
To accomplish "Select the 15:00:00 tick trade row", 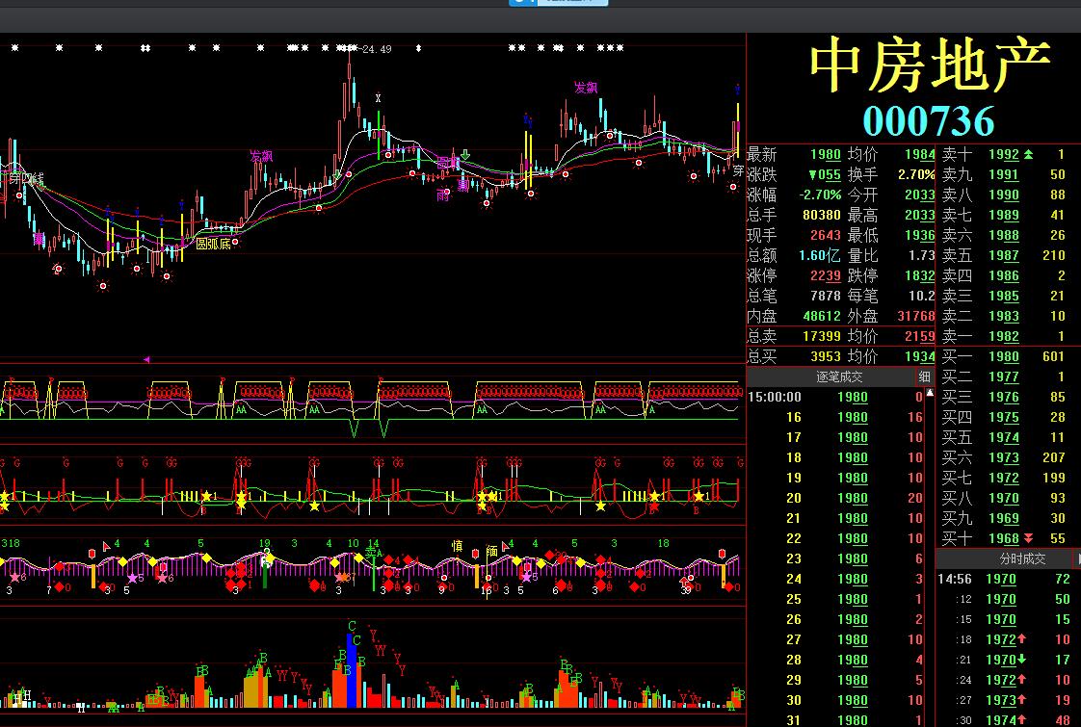I will [x=835, y=397].
